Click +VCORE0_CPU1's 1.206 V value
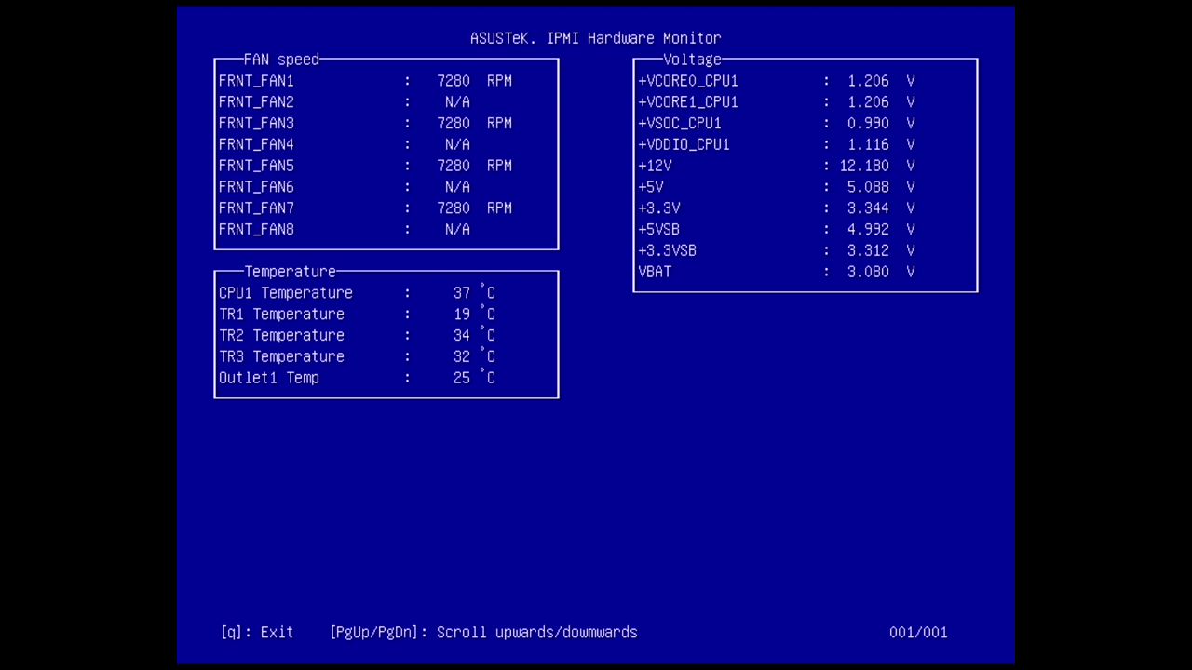Viewport: 1192px width, 670px height. pyautogui.click(x=881, y=81)
